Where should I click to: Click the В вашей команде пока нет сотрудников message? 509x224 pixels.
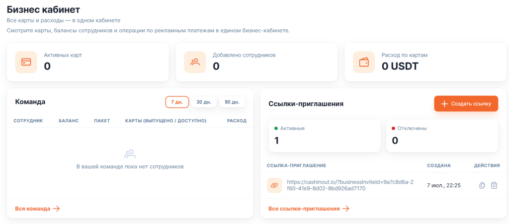tap(130, 166)
